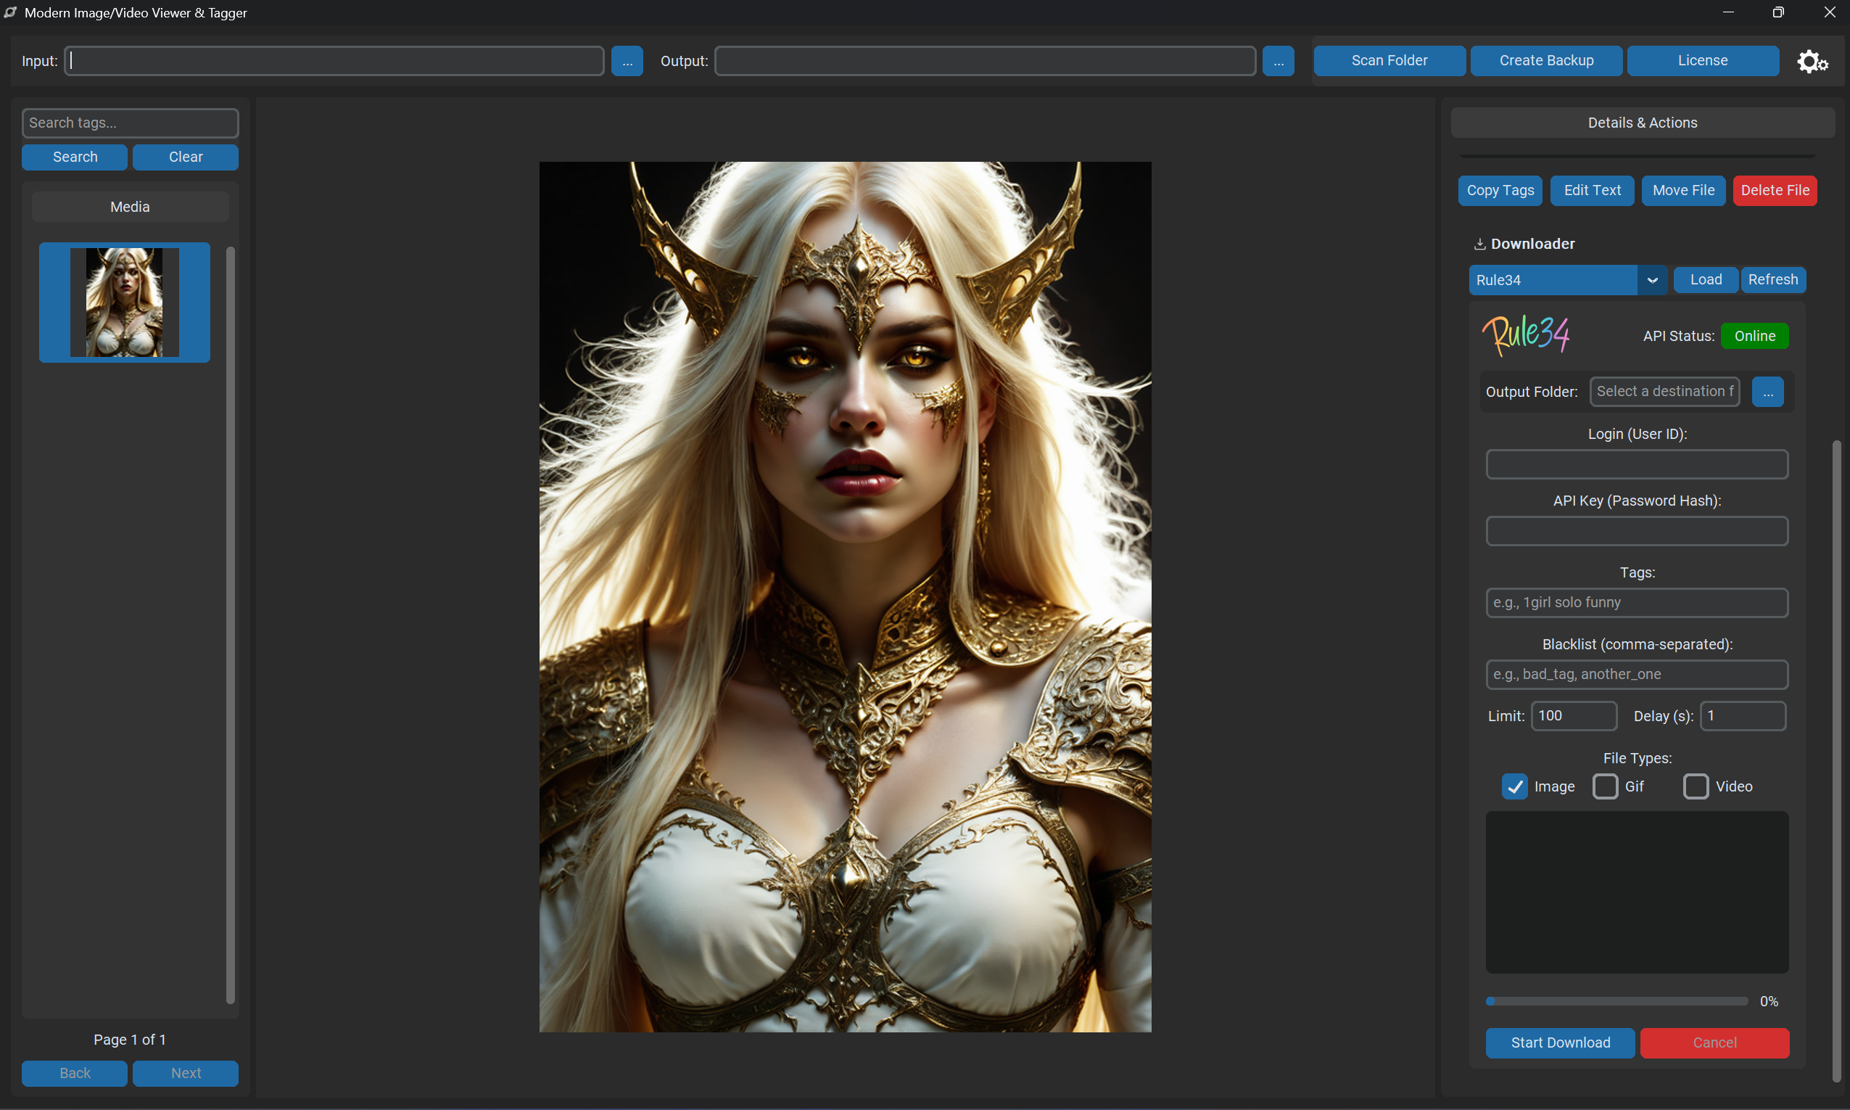Image resolution: width=1850 pixels, height=1110 pixels.
Task: Select the elf woman thumbnail in Media list
Action: click(124, 303)
